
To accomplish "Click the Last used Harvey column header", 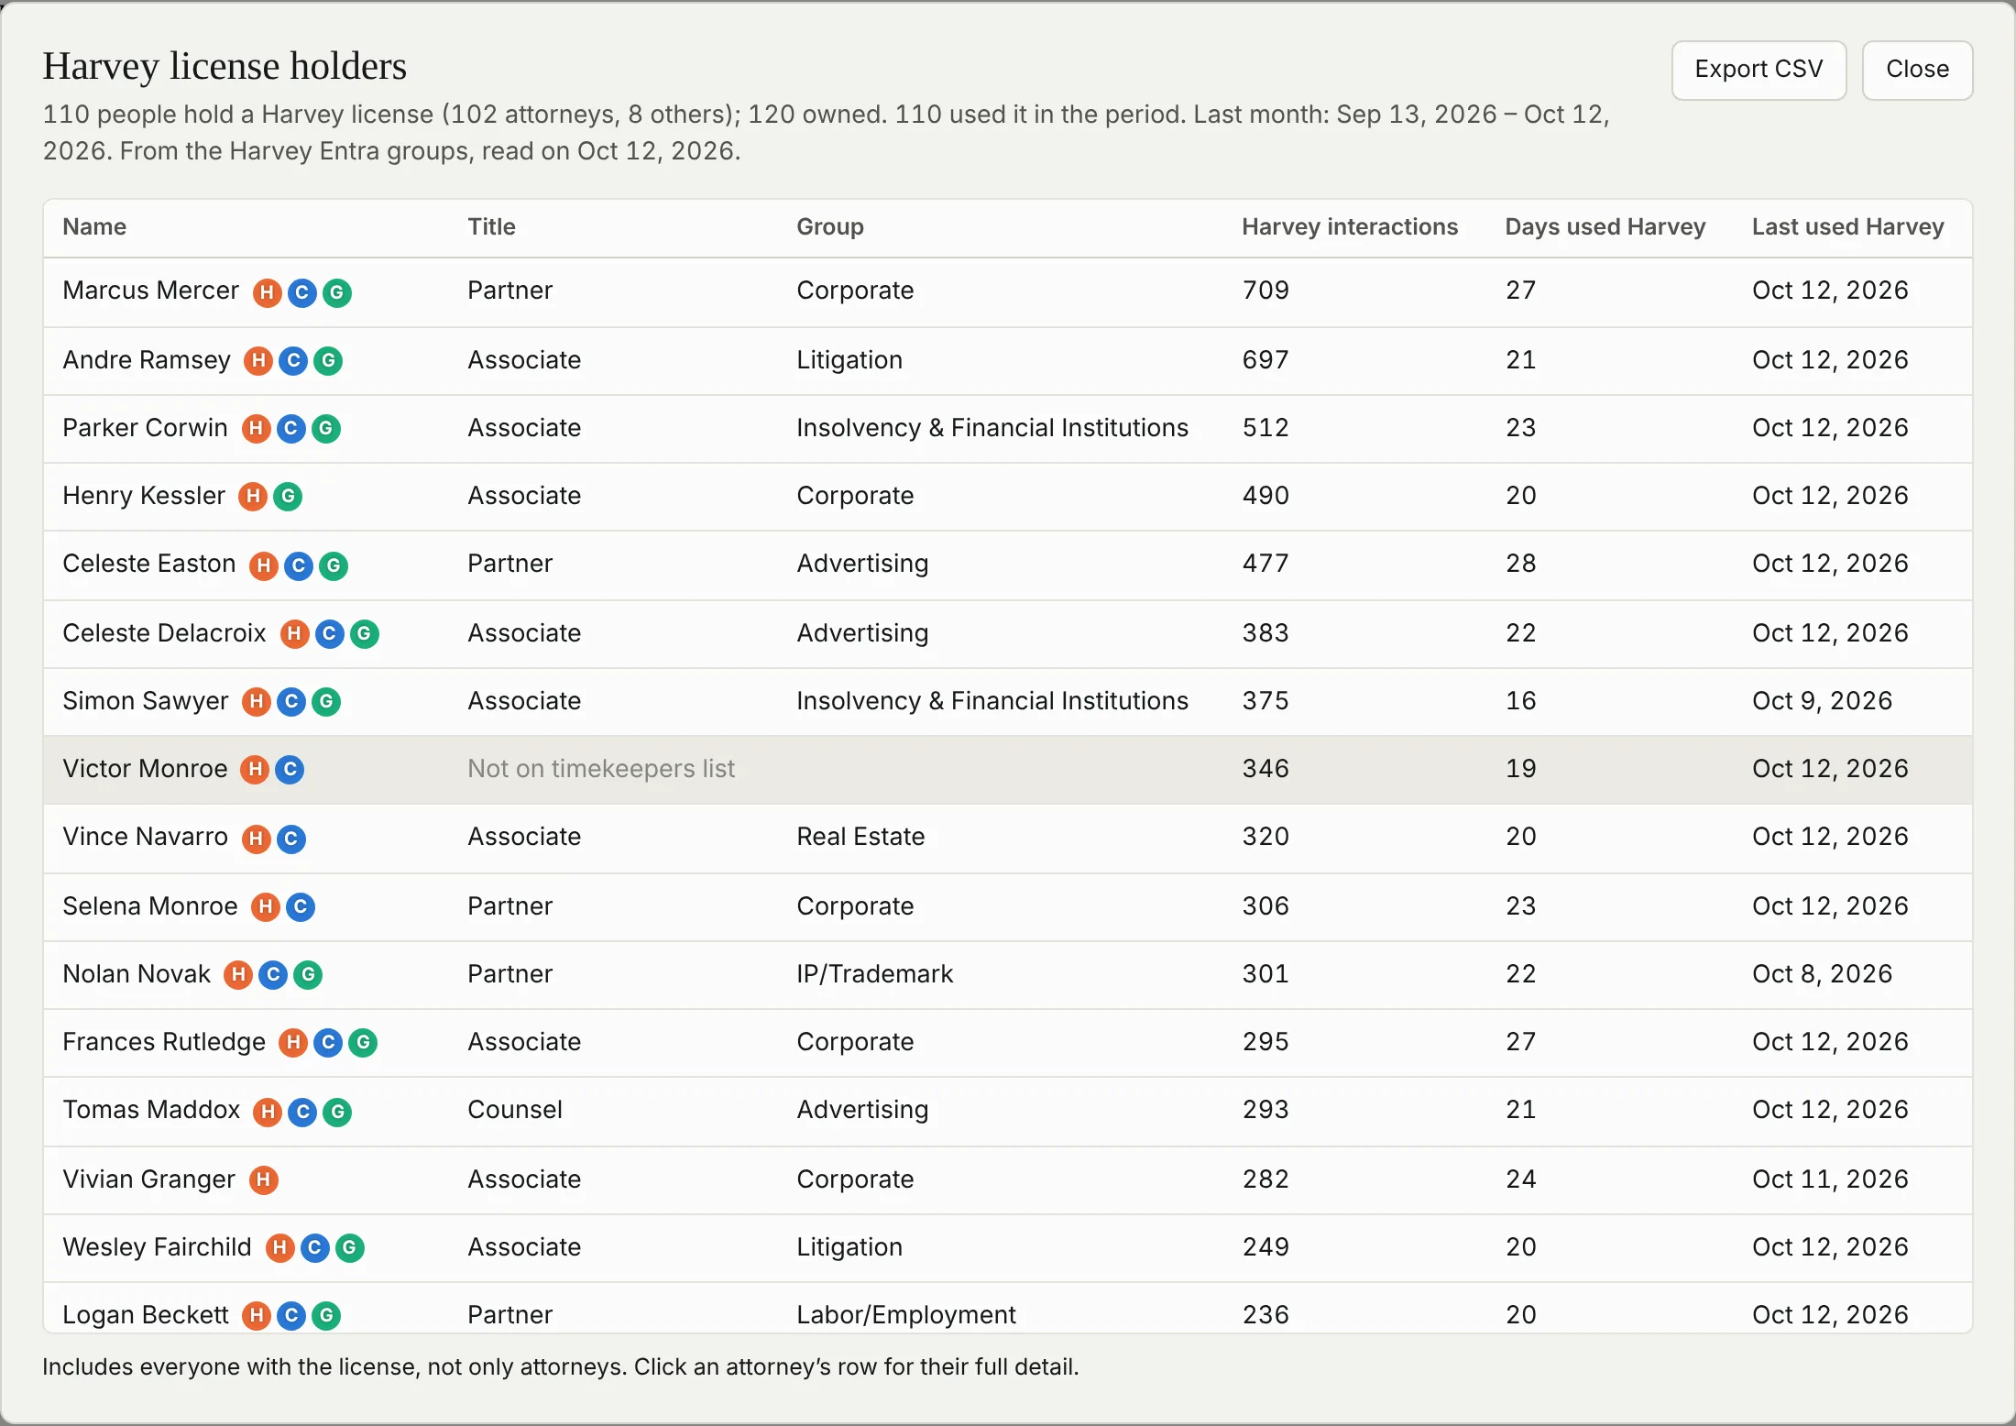I will 1847,227.
